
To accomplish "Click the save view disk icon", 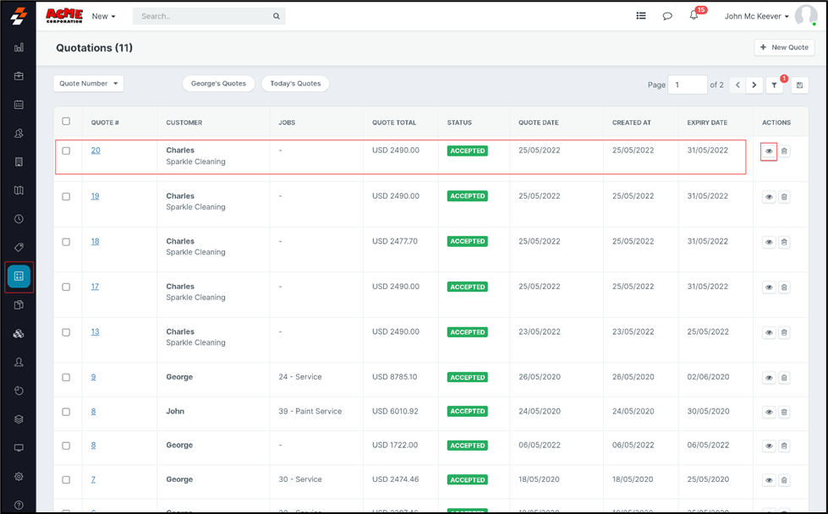I will coord(799,85).
